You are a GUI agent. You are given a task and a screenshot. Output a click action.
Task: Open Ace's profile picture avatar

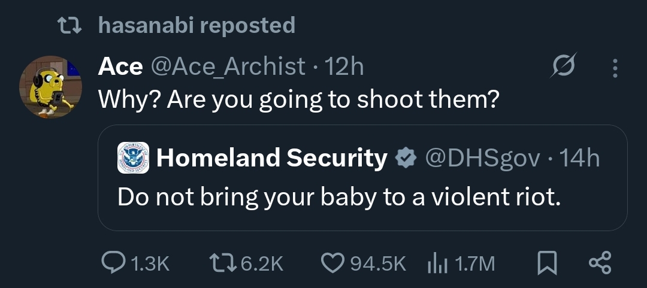click(51, 87)
